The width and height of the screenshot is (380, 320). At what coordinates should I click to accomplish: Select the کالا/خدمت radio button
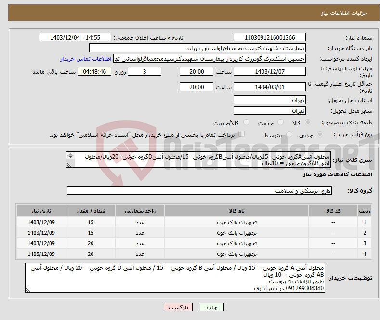pyautogui.click(x=246, y=122)
